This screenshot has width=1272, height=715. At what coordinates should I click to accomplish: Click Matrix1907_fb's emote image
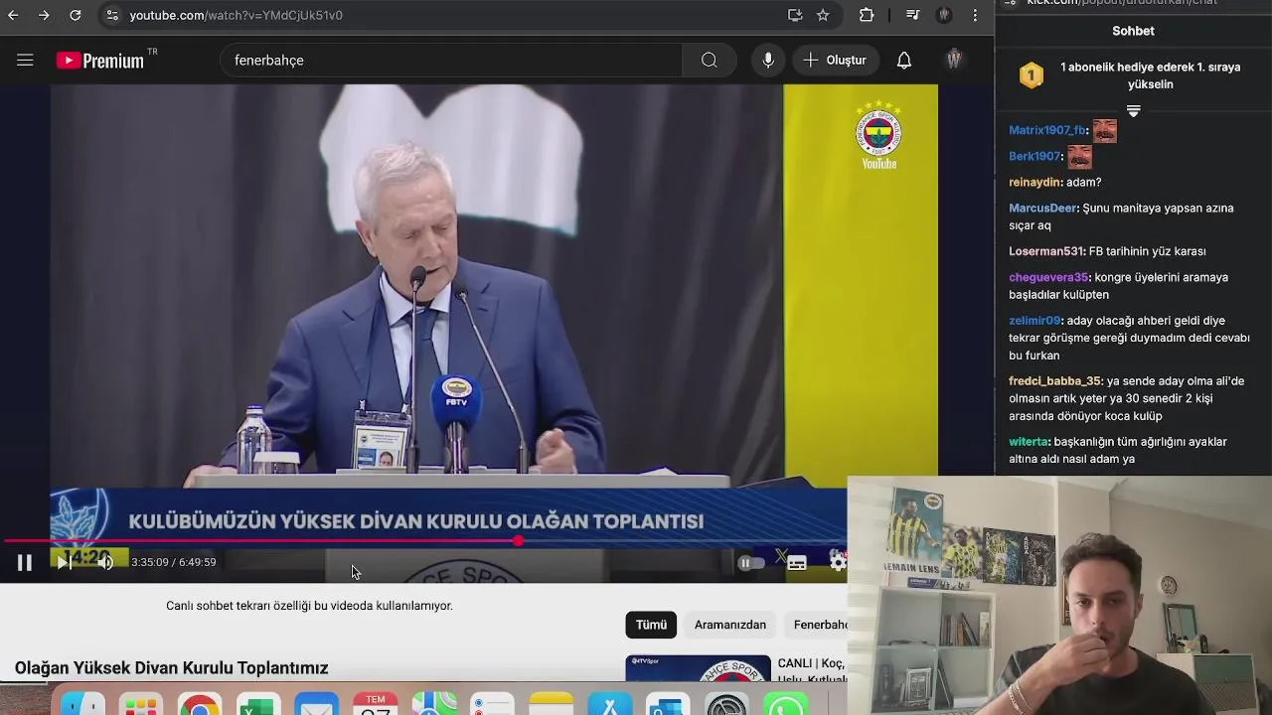[x=1104, y=130]
